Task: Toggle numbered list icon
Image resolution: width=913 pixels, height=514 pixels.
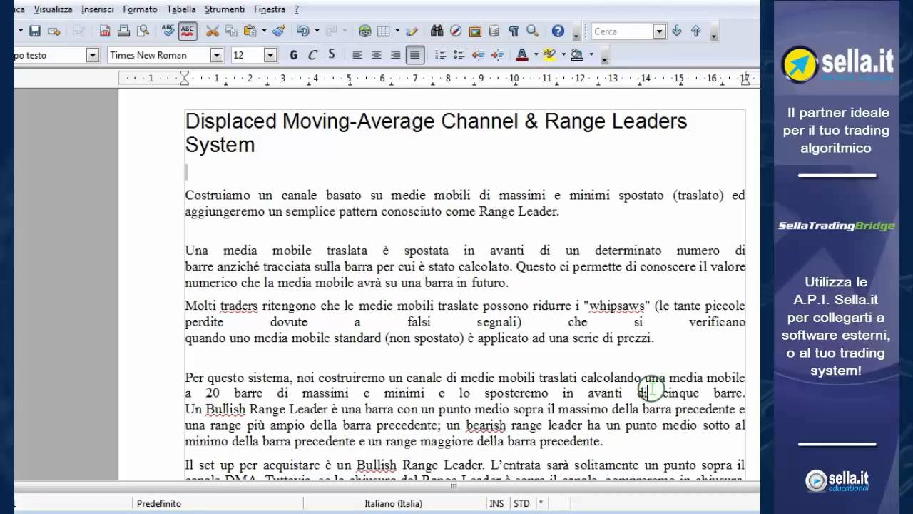Action: pos(440,55)
